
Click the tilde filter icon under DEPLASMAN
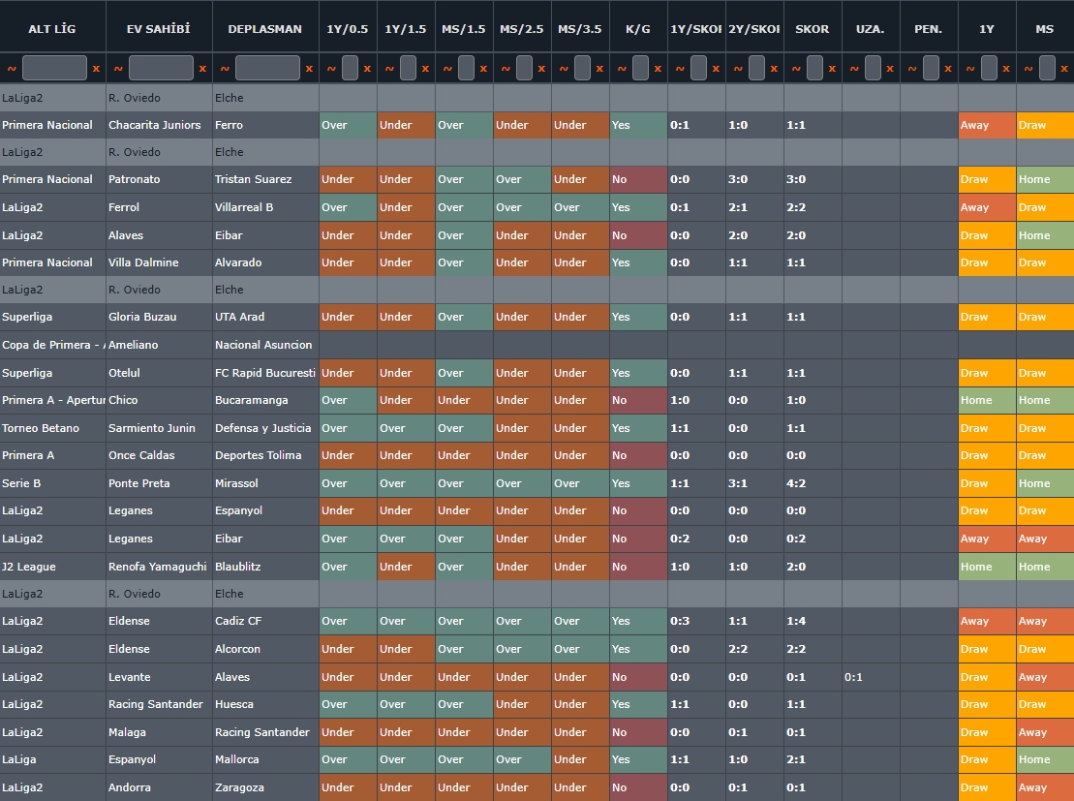(x=225, y=69)
